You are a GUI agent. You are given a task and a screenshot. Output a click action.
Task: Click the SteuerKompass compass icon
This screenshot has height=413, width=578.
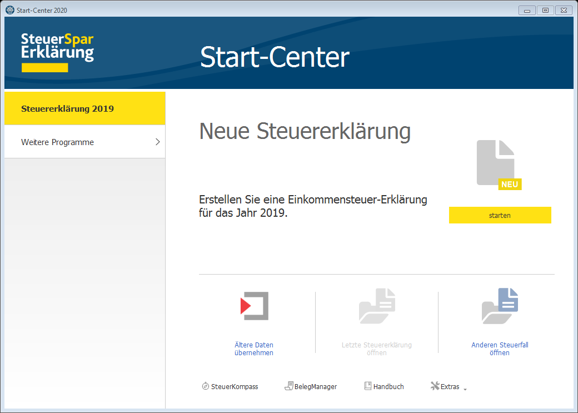coord(205,386)
